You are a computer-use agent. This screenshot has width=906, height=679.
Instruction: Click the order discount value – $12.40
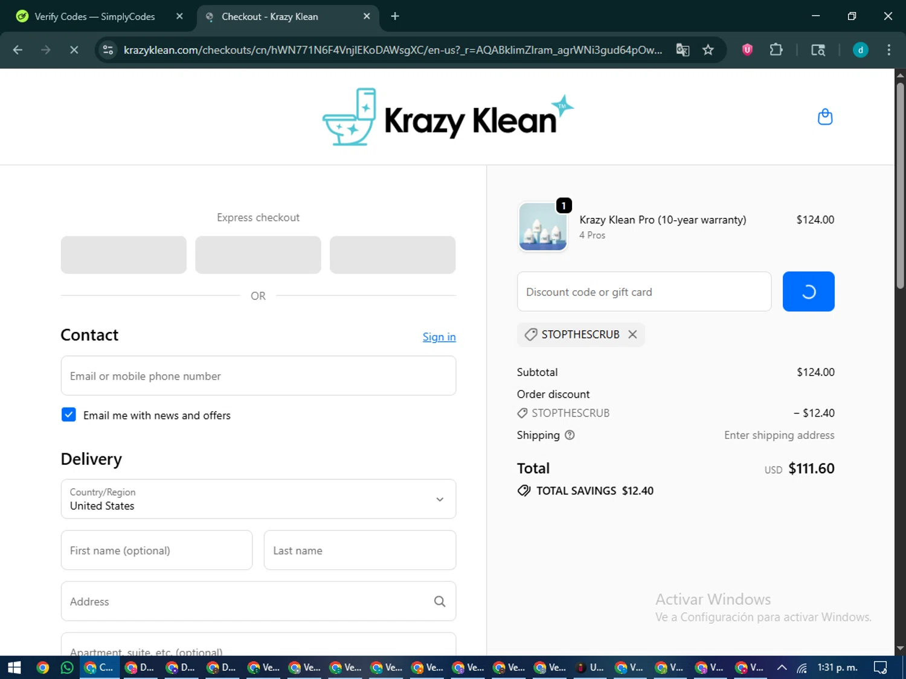(814, 413)
